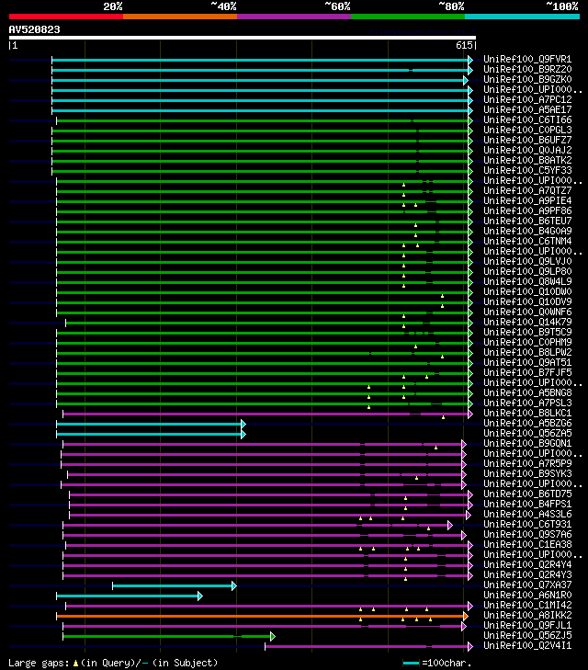Click the purple ~60% identity legend segment
The width and height of the screenshot is (588, 670).
[x=294, y=17]
